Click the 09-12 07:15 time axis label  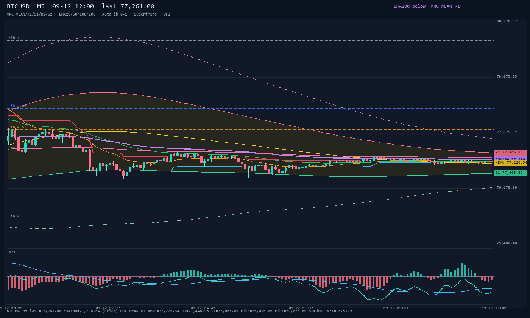pos(301,308)
